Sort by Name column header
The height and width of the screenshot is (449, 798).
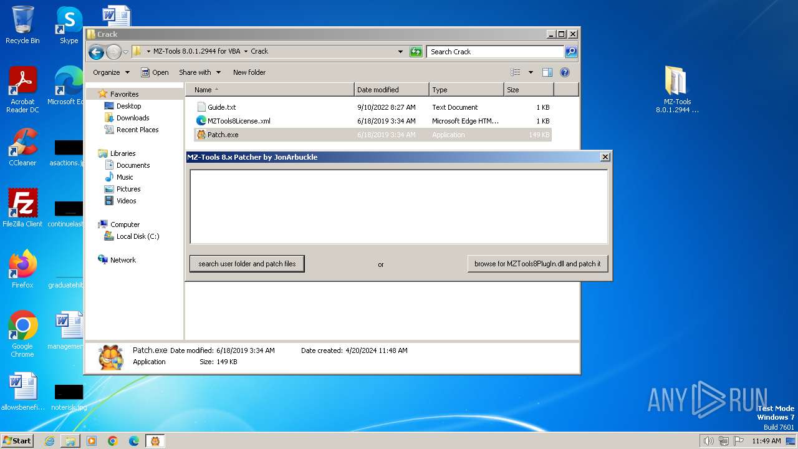click(x=269, y=90)
